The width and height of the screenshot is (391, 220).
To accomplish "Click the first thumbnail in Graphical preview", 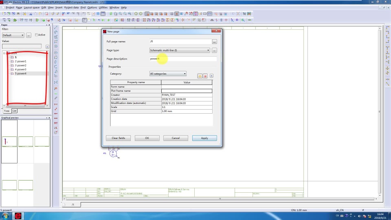I will (x=9, y=142).
